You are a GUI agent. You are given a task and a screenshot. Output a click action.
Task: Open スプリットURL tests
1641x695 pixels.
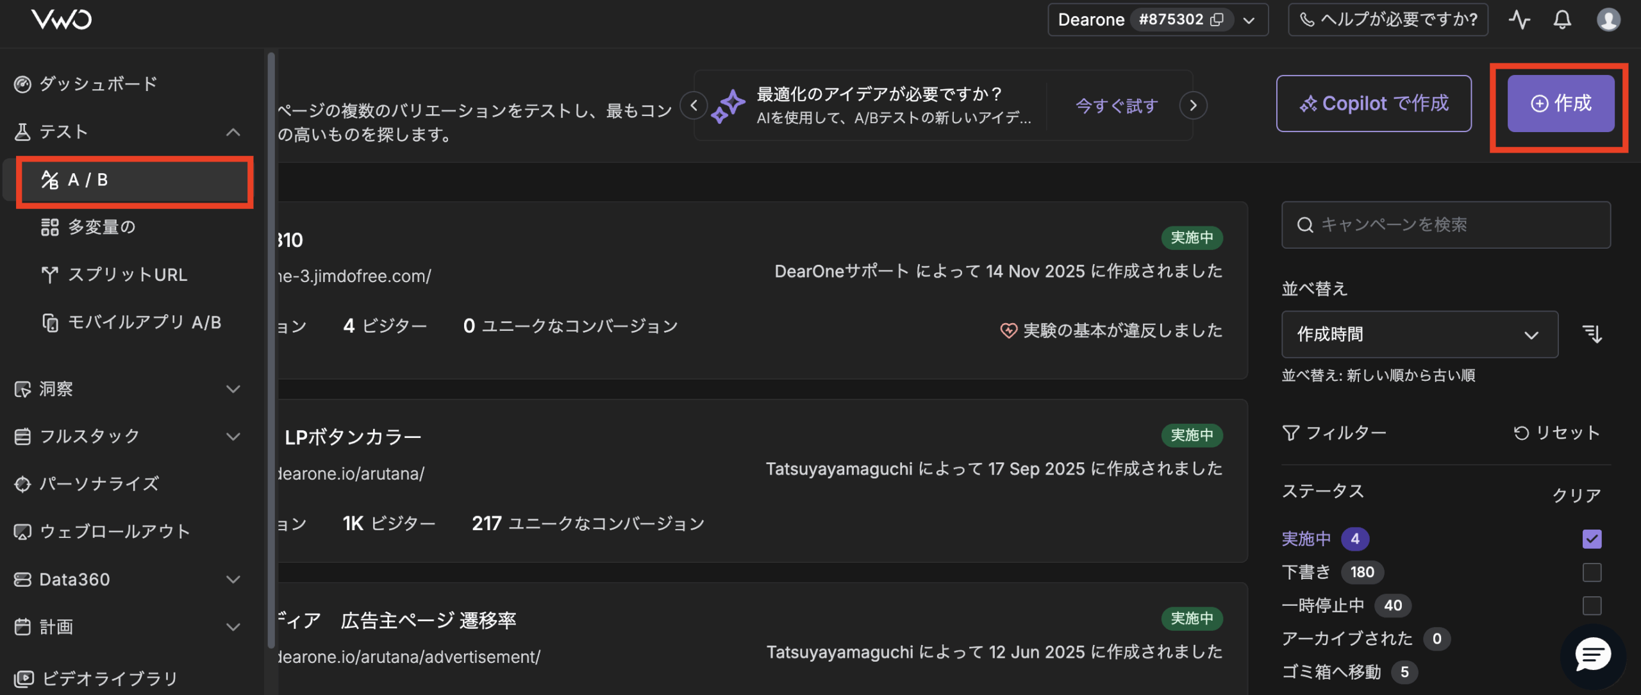click(128, 274)
